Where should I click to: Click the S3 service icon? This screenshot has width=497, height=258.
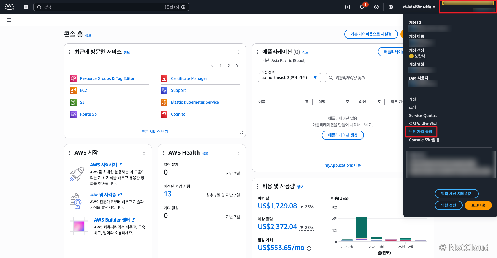click(x=73, y=102)
